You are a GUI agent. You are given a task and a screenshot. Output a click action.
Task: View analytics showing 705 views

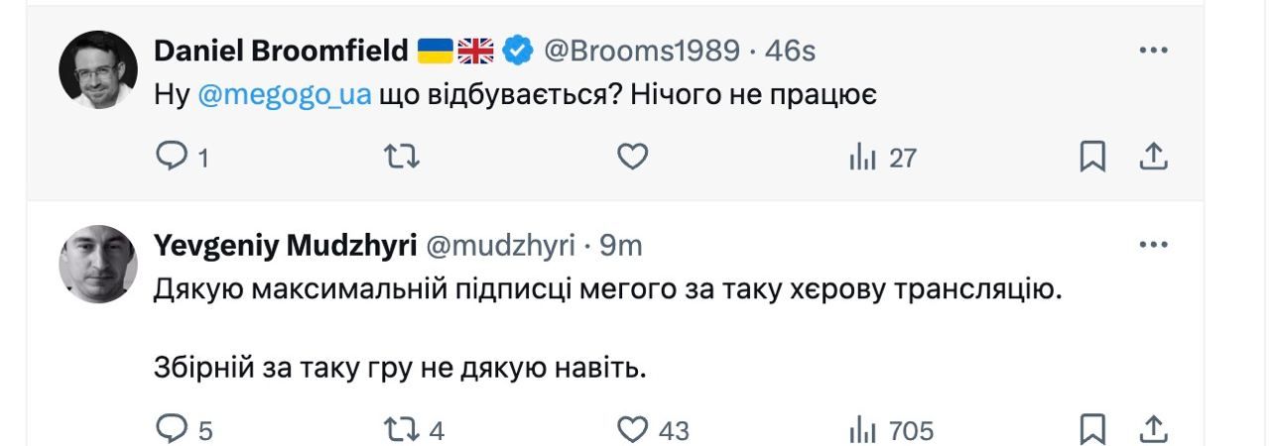(x=891, y=429)
